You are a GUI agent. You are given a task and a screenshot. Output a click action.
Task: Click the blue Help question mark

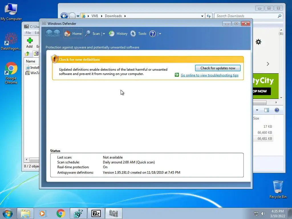click(153, 34)
